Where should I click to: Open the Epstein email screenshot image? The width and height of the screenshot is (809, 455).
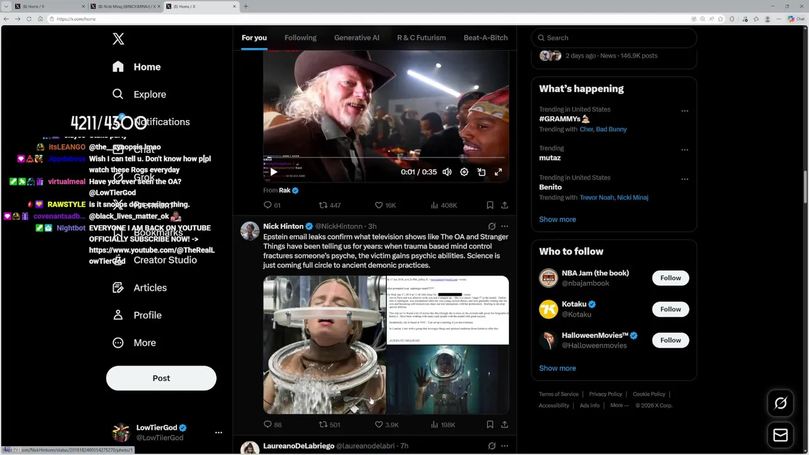click(x=447, y=310)
